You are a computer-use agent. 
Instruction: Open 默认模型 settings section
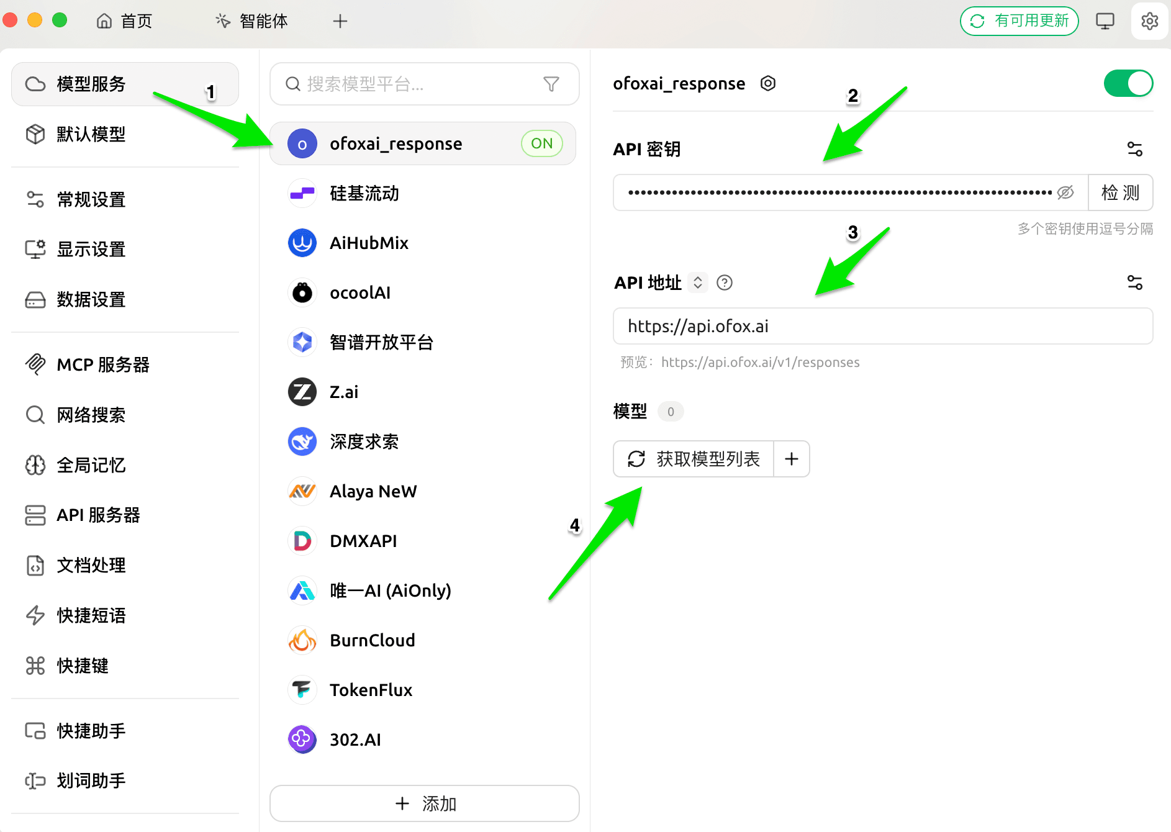pyautogui.click(x=125, y=134)
